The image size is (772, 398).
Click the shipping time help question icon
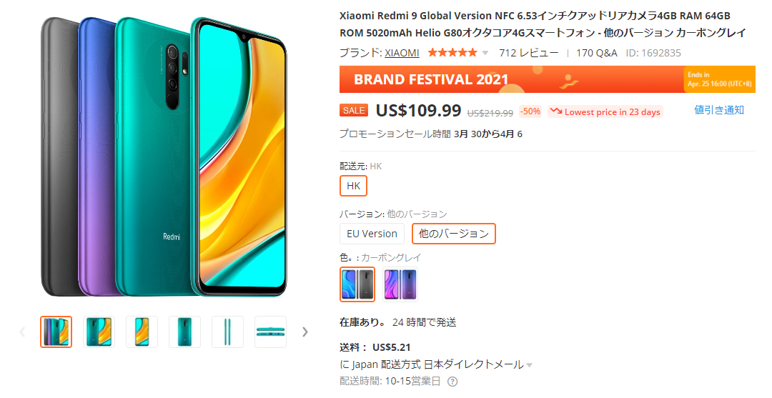point(452,382)
